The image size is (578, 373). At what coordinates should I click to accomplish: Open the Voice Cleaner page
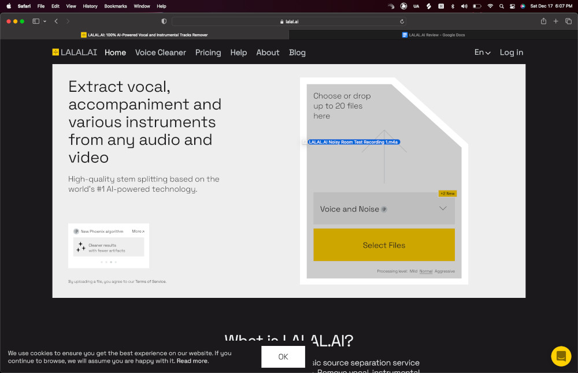tap(160, 53)
